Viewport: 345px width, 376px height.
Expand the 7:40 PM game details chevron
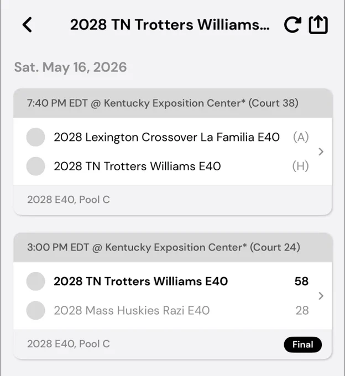tap(321, 152)
